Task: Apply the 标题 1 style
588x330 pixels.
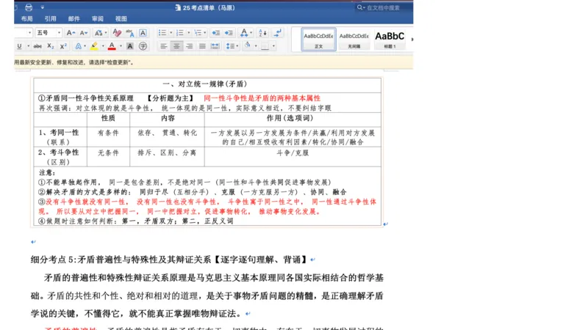Action: click(390, 40)
